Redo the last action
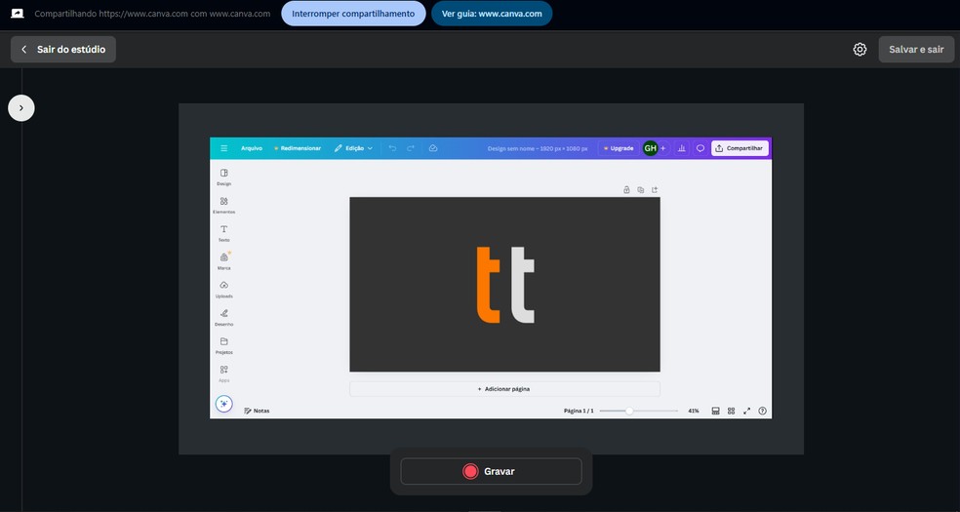960x512 pixels. (411, 148)
